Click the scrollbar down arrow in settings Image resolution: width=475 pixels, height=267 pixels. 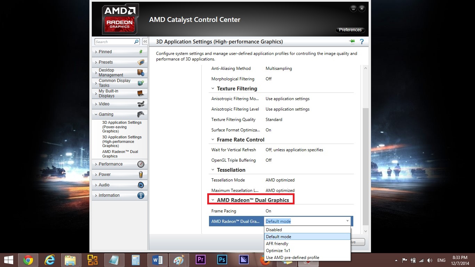coord(365,231)
